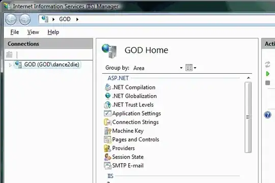275x183 pixels.
Task: Click the SMTP E-mail label
Action: (x=128, y=166)
